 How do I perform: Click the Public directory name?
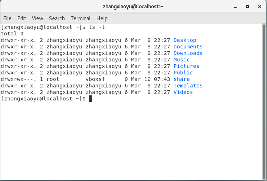click(x=183, y=73)
